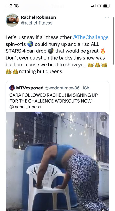115x211 pixels.
Task: Open the three-dot more menu on Rachel's tweet
Action: click(x=107, y=17)
